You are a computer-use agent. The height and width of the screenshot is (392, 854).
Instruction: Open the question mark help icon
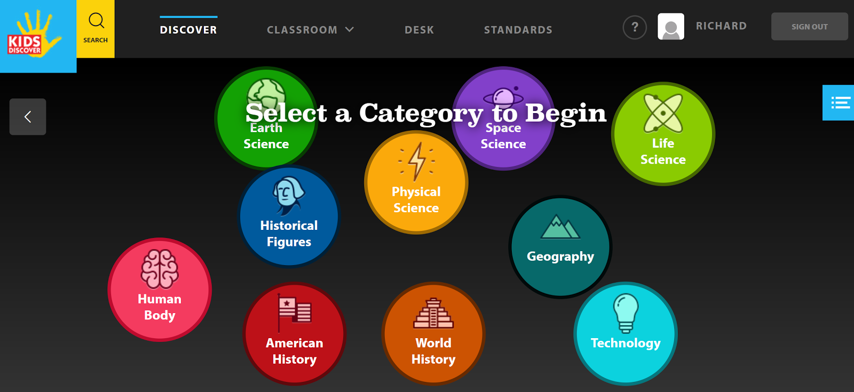pos(635,27)
